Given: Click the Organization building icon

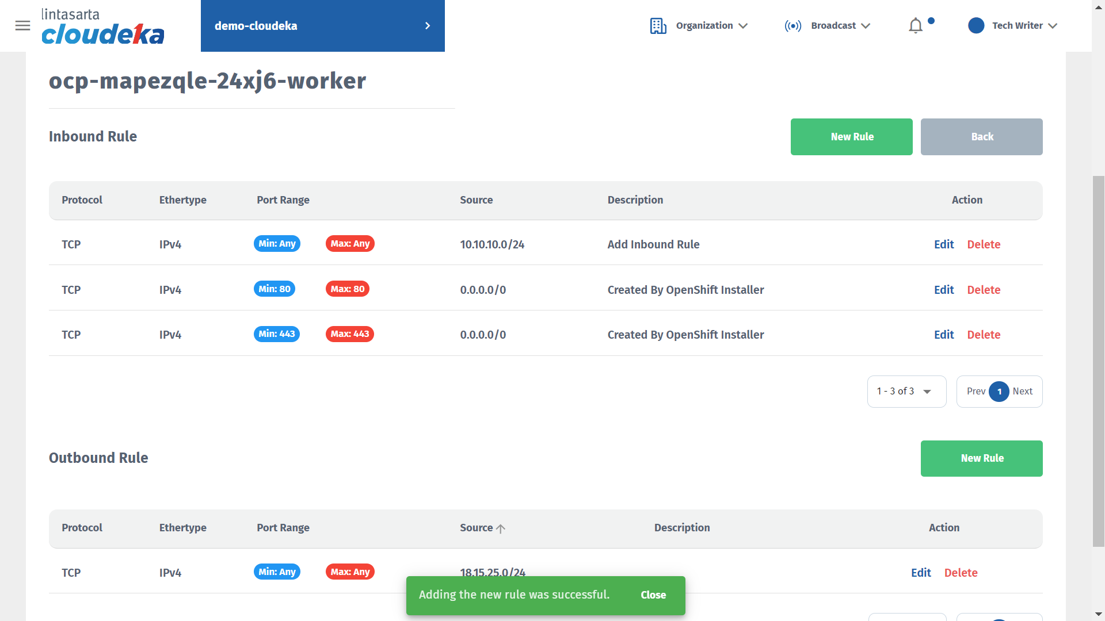Looking at the screenshot, I should pyautogui.click(x=658, y=26).
